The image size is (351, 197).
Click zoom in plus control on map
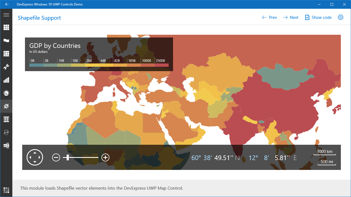click(x=105, y=157)
